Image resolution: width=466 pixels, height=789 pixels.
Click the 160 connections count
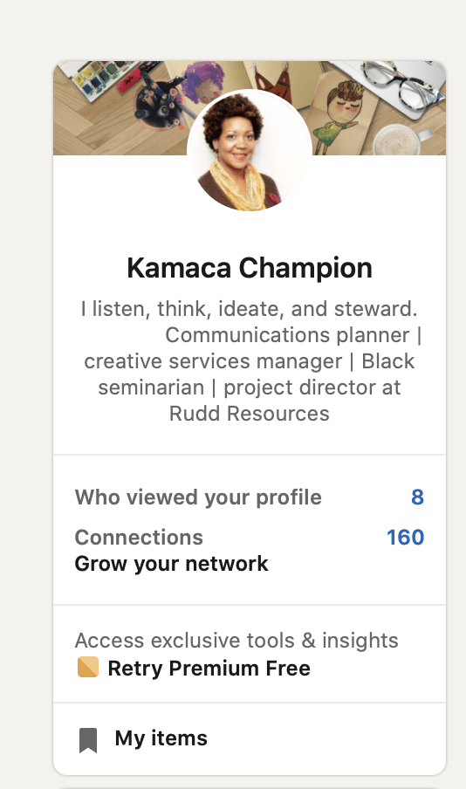(405, 537)
